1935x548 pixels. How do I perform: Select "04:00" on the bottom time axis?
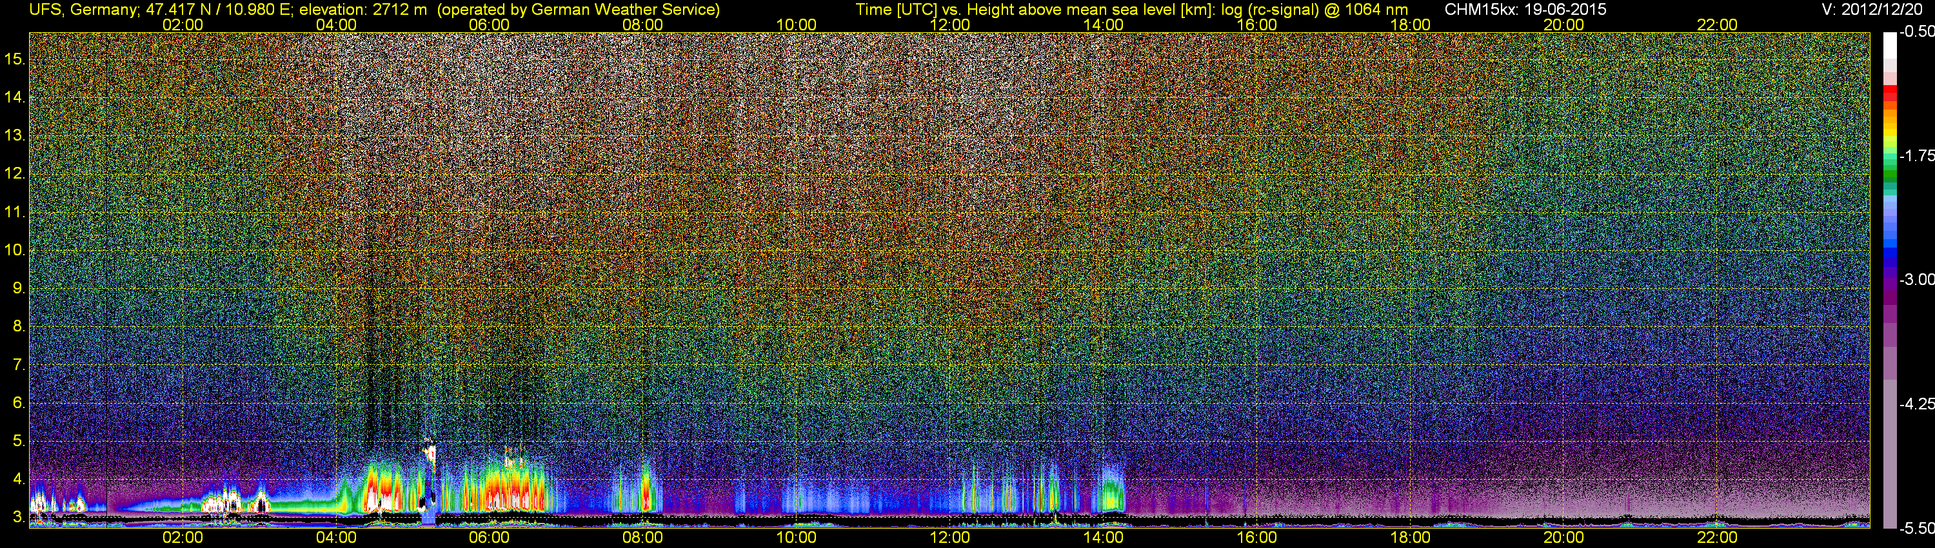coord(336,538)
